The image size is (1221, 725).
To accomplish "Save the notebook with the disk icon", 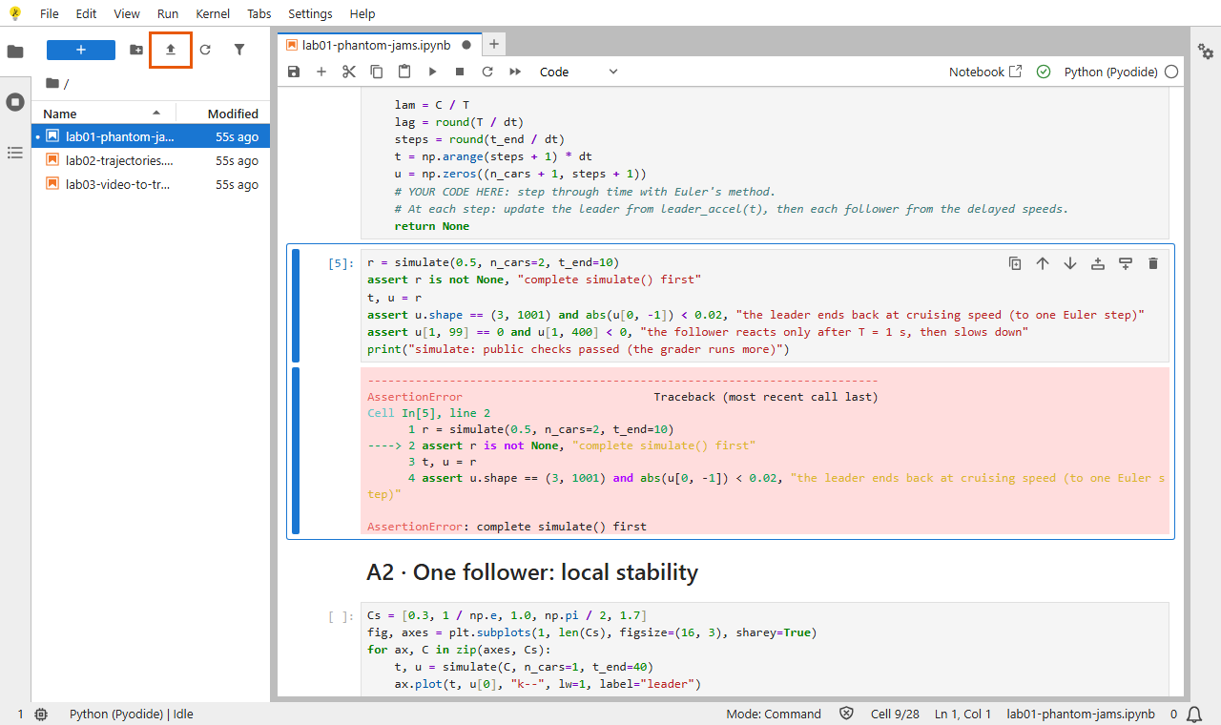I will [x=294, y=72].
